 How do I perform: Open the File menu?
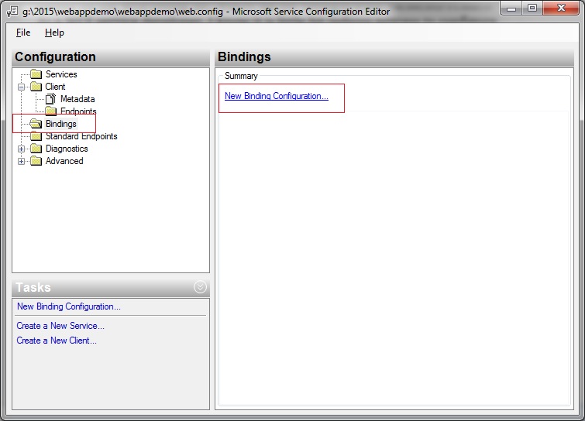tap(23, 33)
